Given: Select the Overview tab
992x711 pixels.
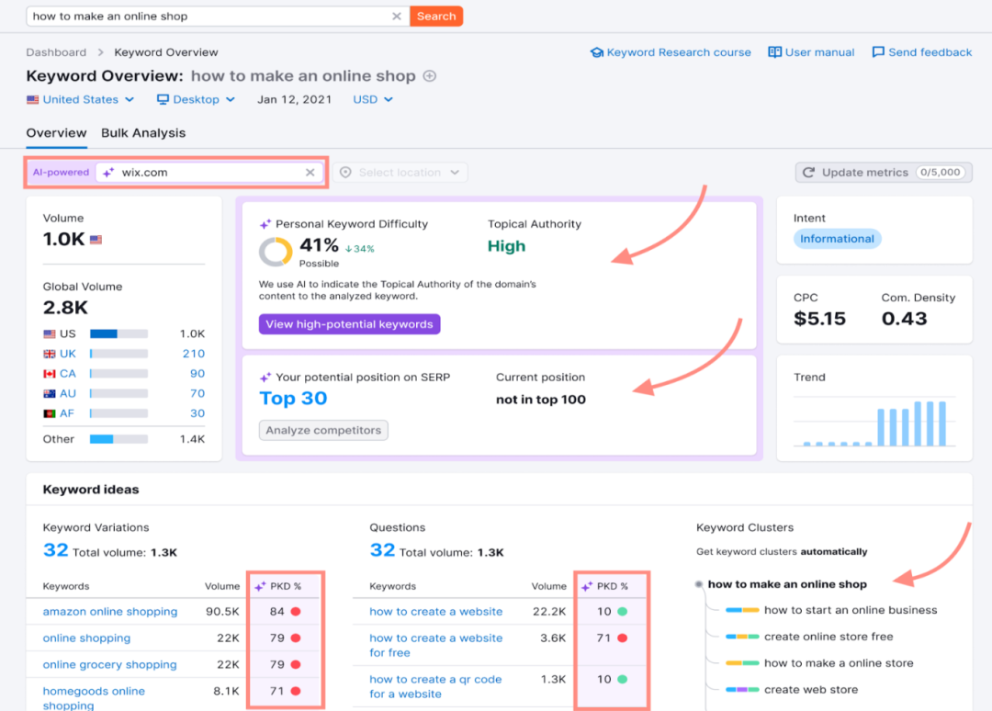Looking at the screenshot, I should tap(56, 133).
